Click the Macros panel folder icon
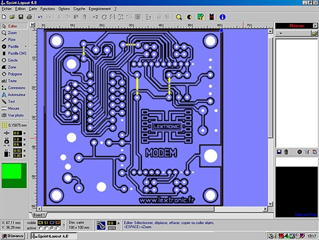 coord(315,33)
